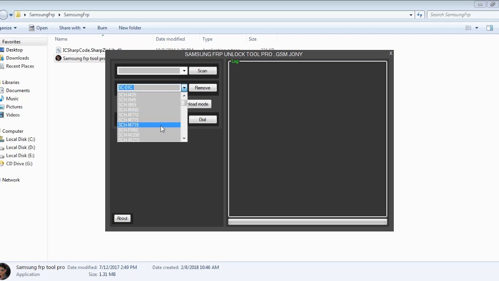Click the change your view icon
The image size is (499, 281).
[x=469, y=28]
